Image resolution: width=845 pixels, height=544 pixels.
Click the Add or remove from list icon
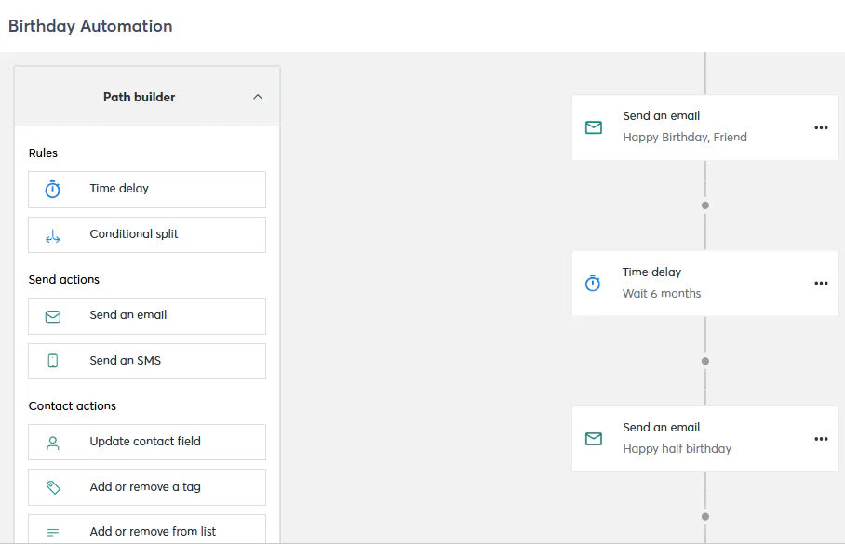click(53, 532)
